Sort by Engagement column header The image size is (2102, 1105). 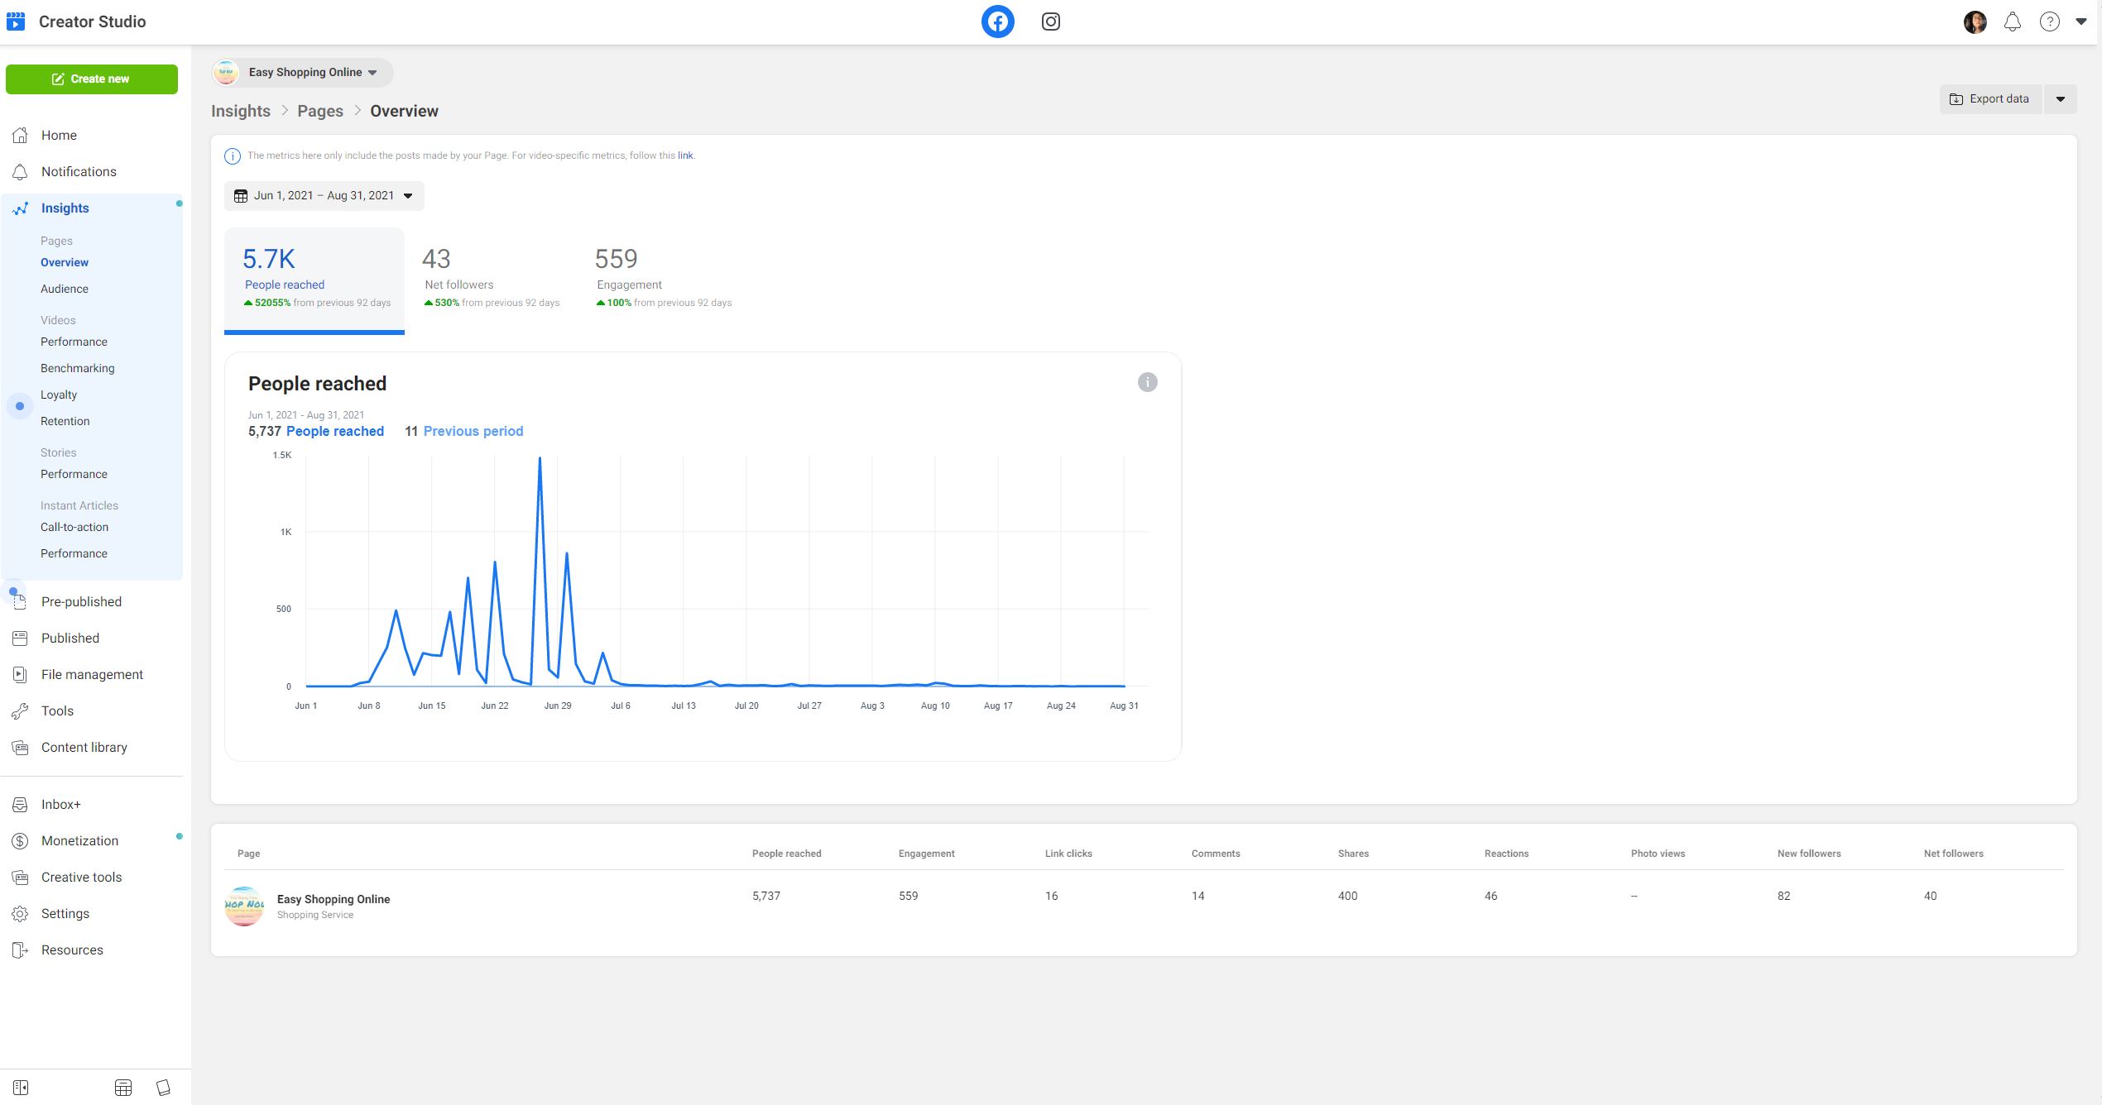coord(926,854)
